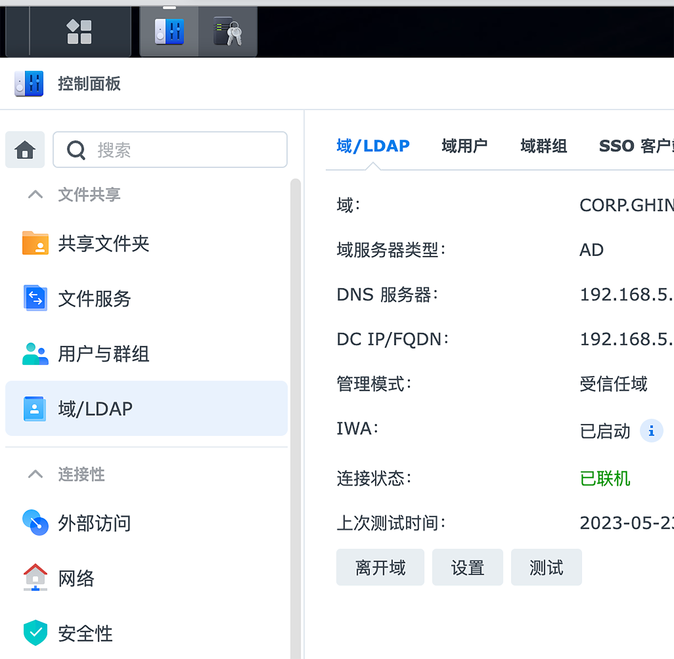This screenshot has height=659, width=674.
Task: Show IWA info tooltip icon
Action: [x=651, y=431]
